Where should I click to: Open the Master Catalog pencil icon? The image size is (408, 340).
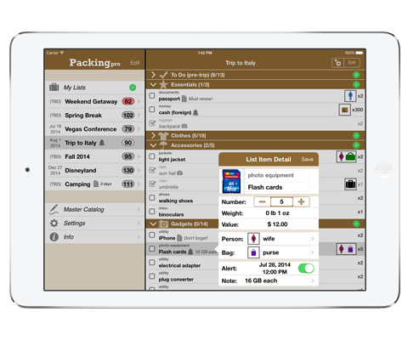click(54, 209)
